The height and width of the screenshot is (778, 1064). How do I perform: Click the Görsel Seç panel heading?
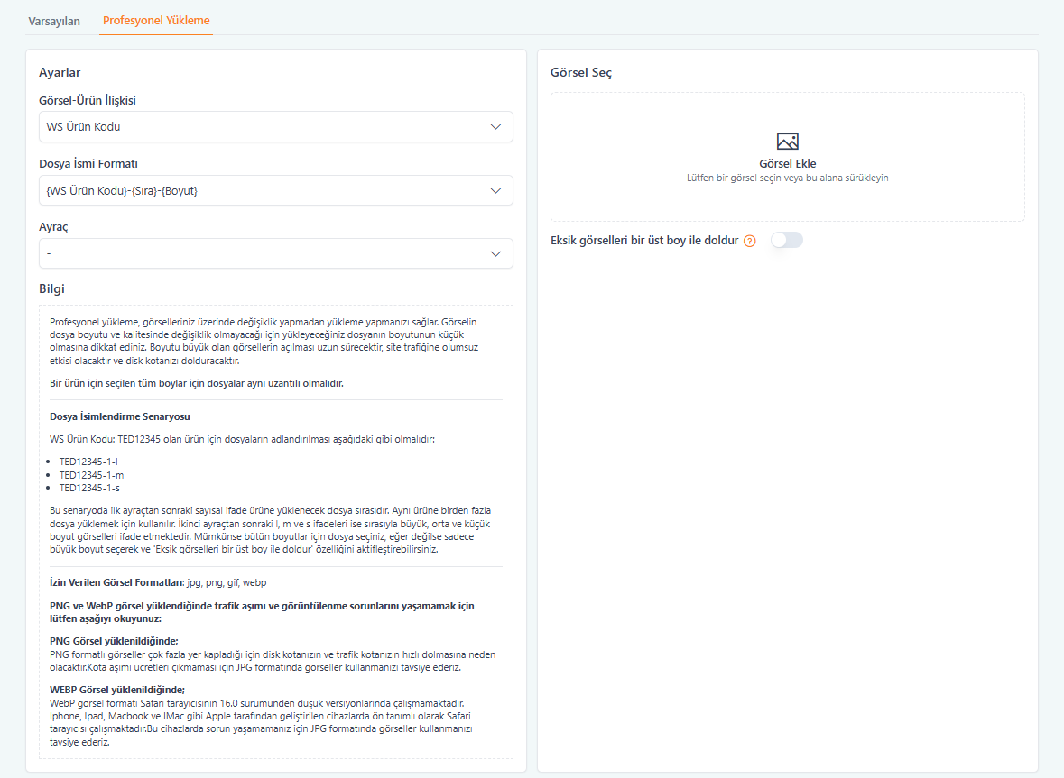580,73
